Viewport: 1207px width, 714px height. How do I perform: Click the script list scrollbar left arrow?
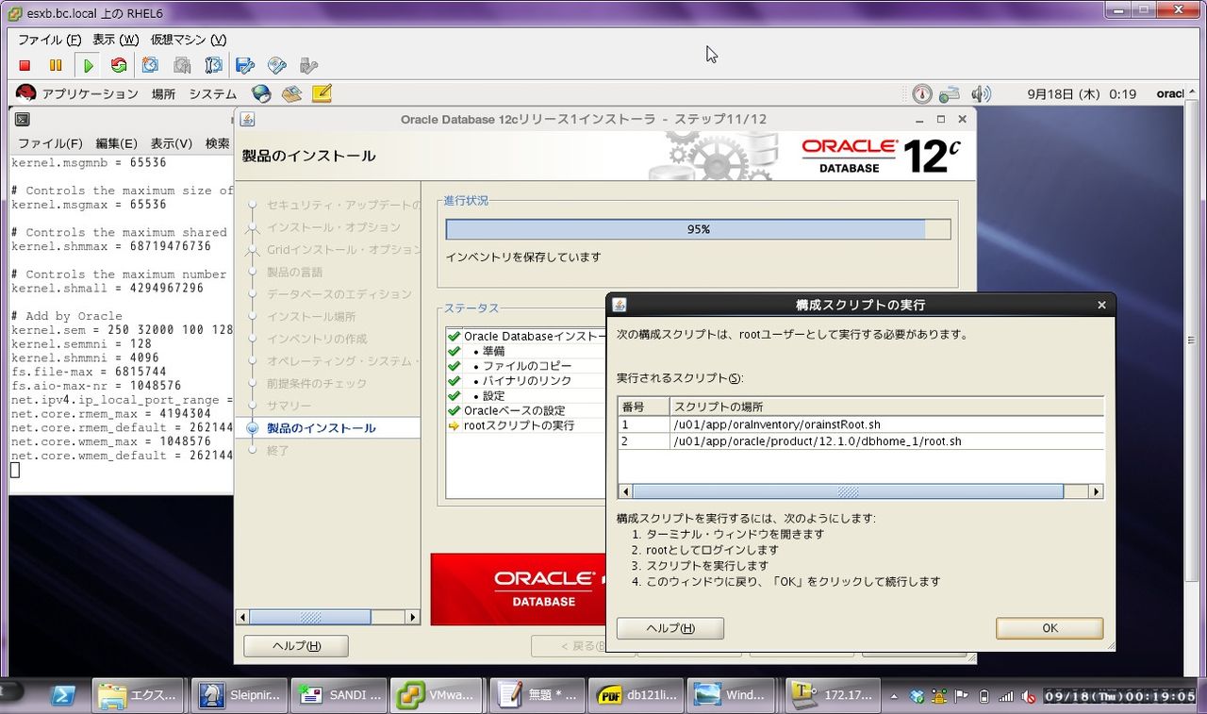(x=625, y=491)
